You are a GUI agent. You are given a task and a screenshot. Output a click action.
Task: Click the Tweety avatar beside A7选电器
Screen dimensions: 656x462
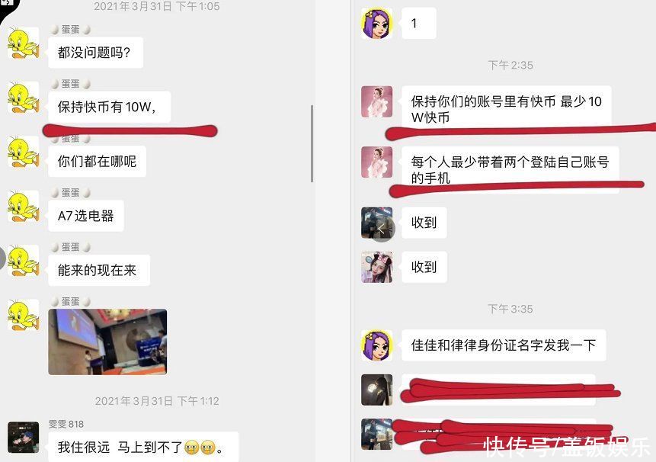pyautogui.click(x=24, y=207)
